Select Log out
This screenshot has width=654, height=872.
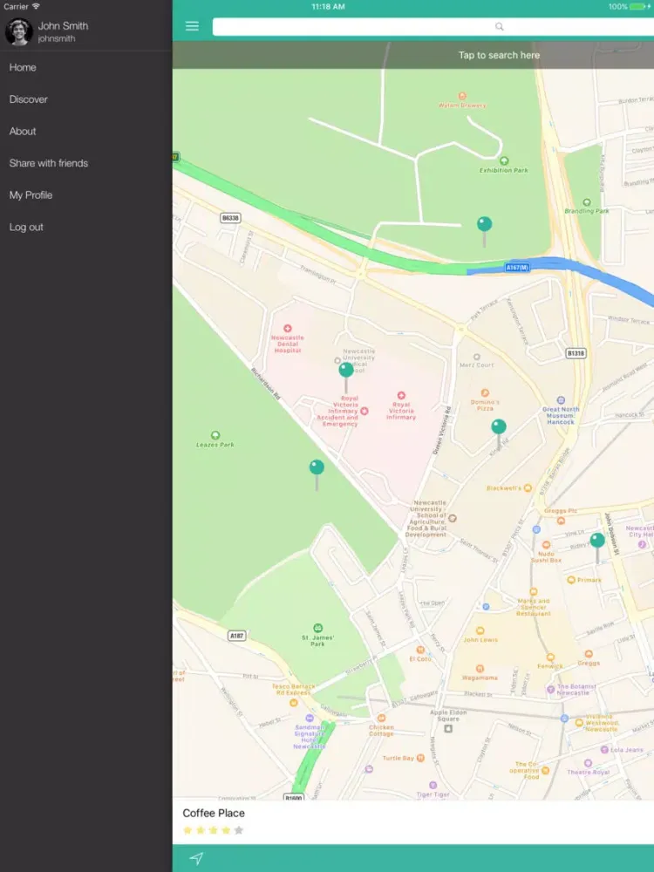coord(26,227)
